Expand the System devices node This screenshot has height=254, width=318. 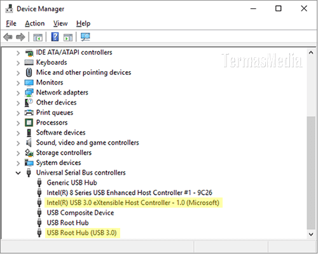click(x=18, y=163)
